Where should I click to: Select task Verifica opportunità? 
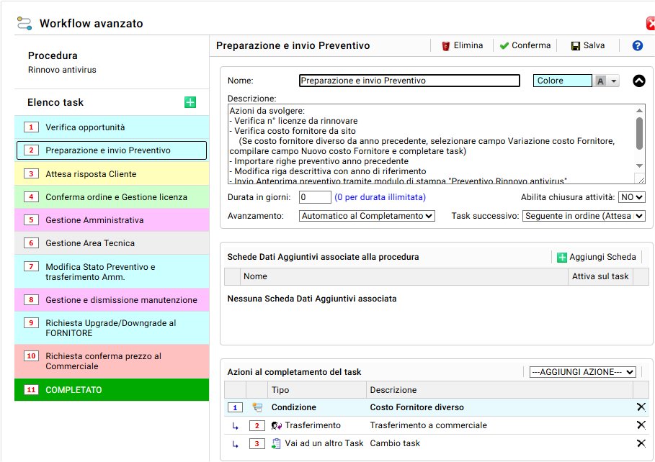pyautogui.click(x=112, y=127)
